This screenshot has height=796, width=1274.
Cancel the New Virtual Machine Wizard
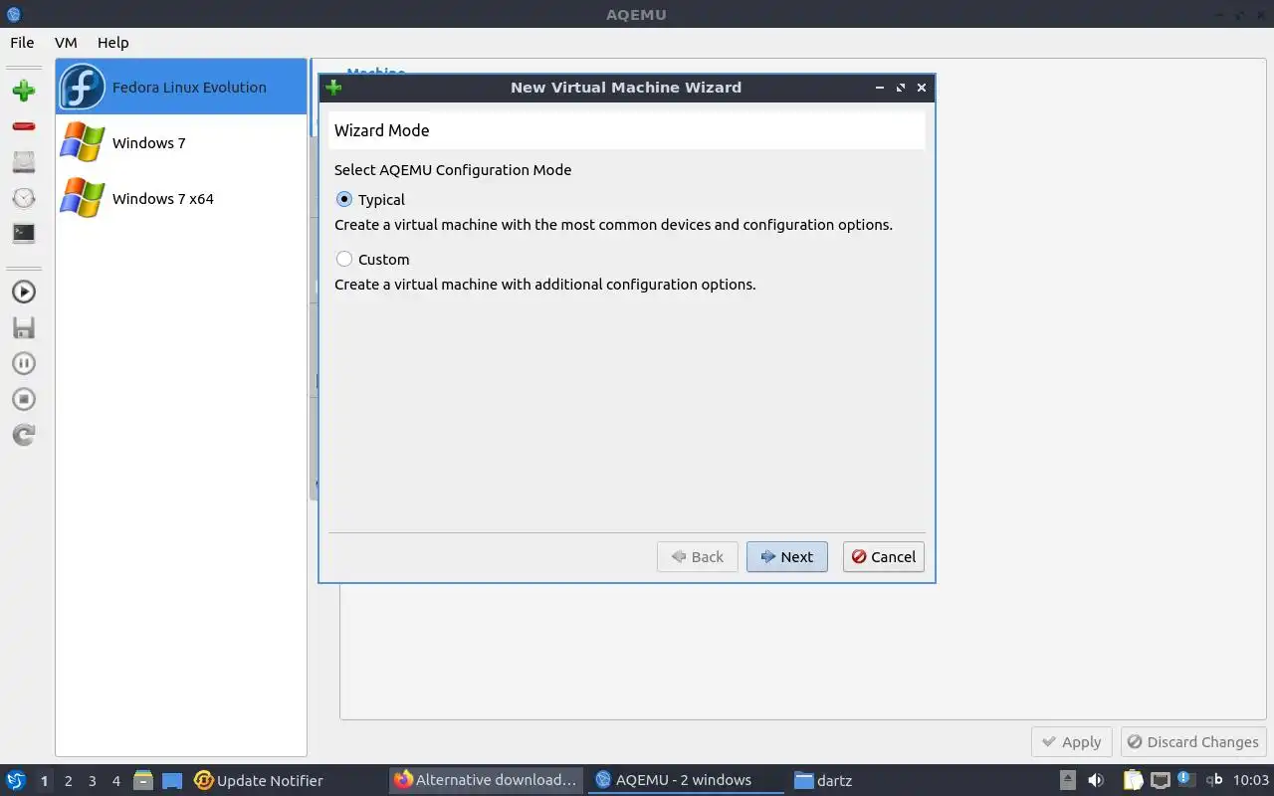pyautogui.click(x=884, y=556)
